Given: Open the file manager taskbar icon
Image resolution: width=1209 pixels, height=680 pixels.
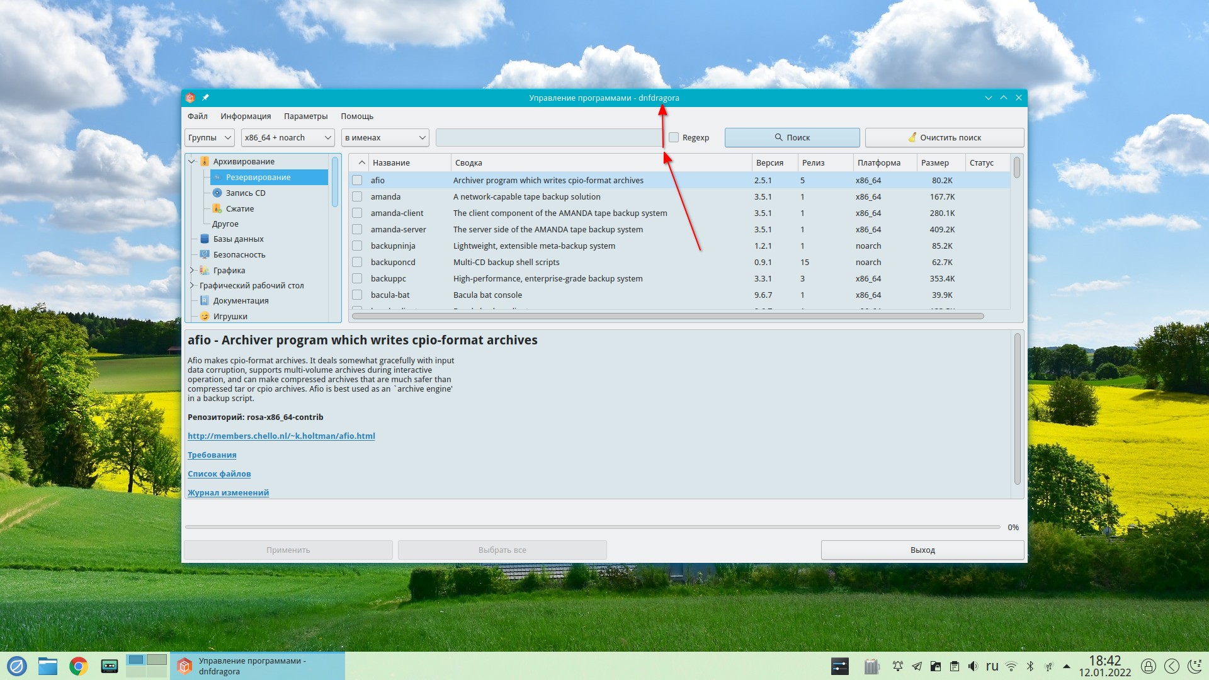Looking at the screenshot, I should coord(48,666).
